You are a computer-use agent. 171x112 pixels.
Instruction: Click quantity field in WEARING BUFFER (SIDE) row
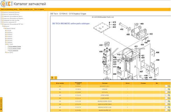point(166,107)
